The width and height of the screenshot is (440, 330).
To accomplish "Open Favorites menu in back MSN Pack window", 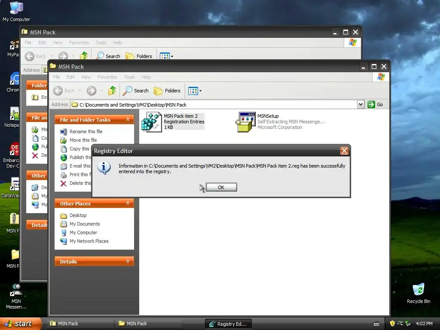I will pyautogui.click(x=79, y=43).
